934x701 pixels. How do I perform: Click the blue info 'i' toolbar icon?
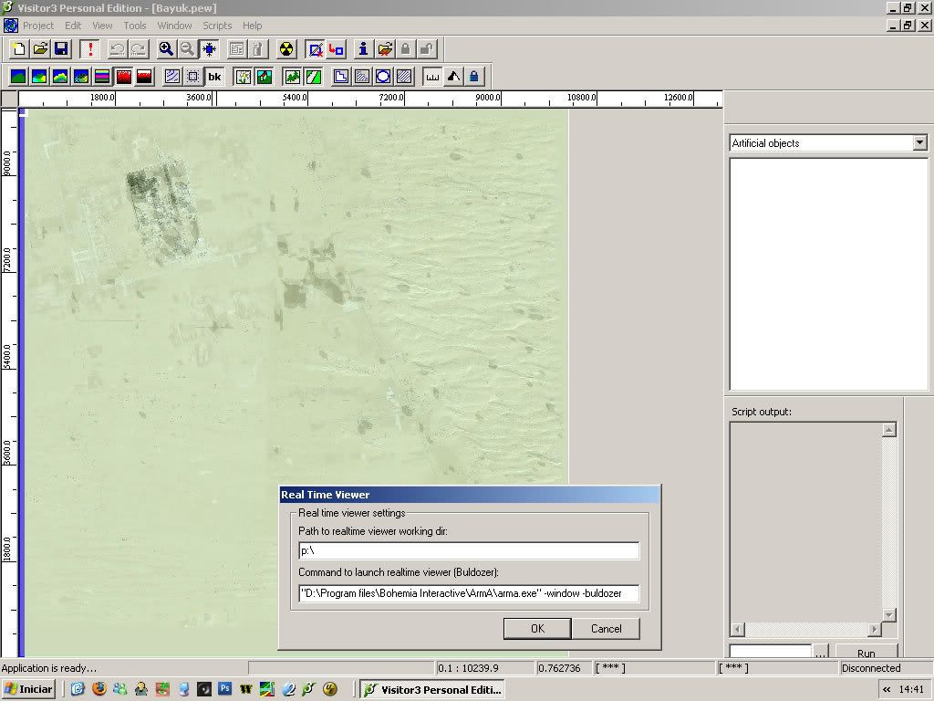(363, 49)
